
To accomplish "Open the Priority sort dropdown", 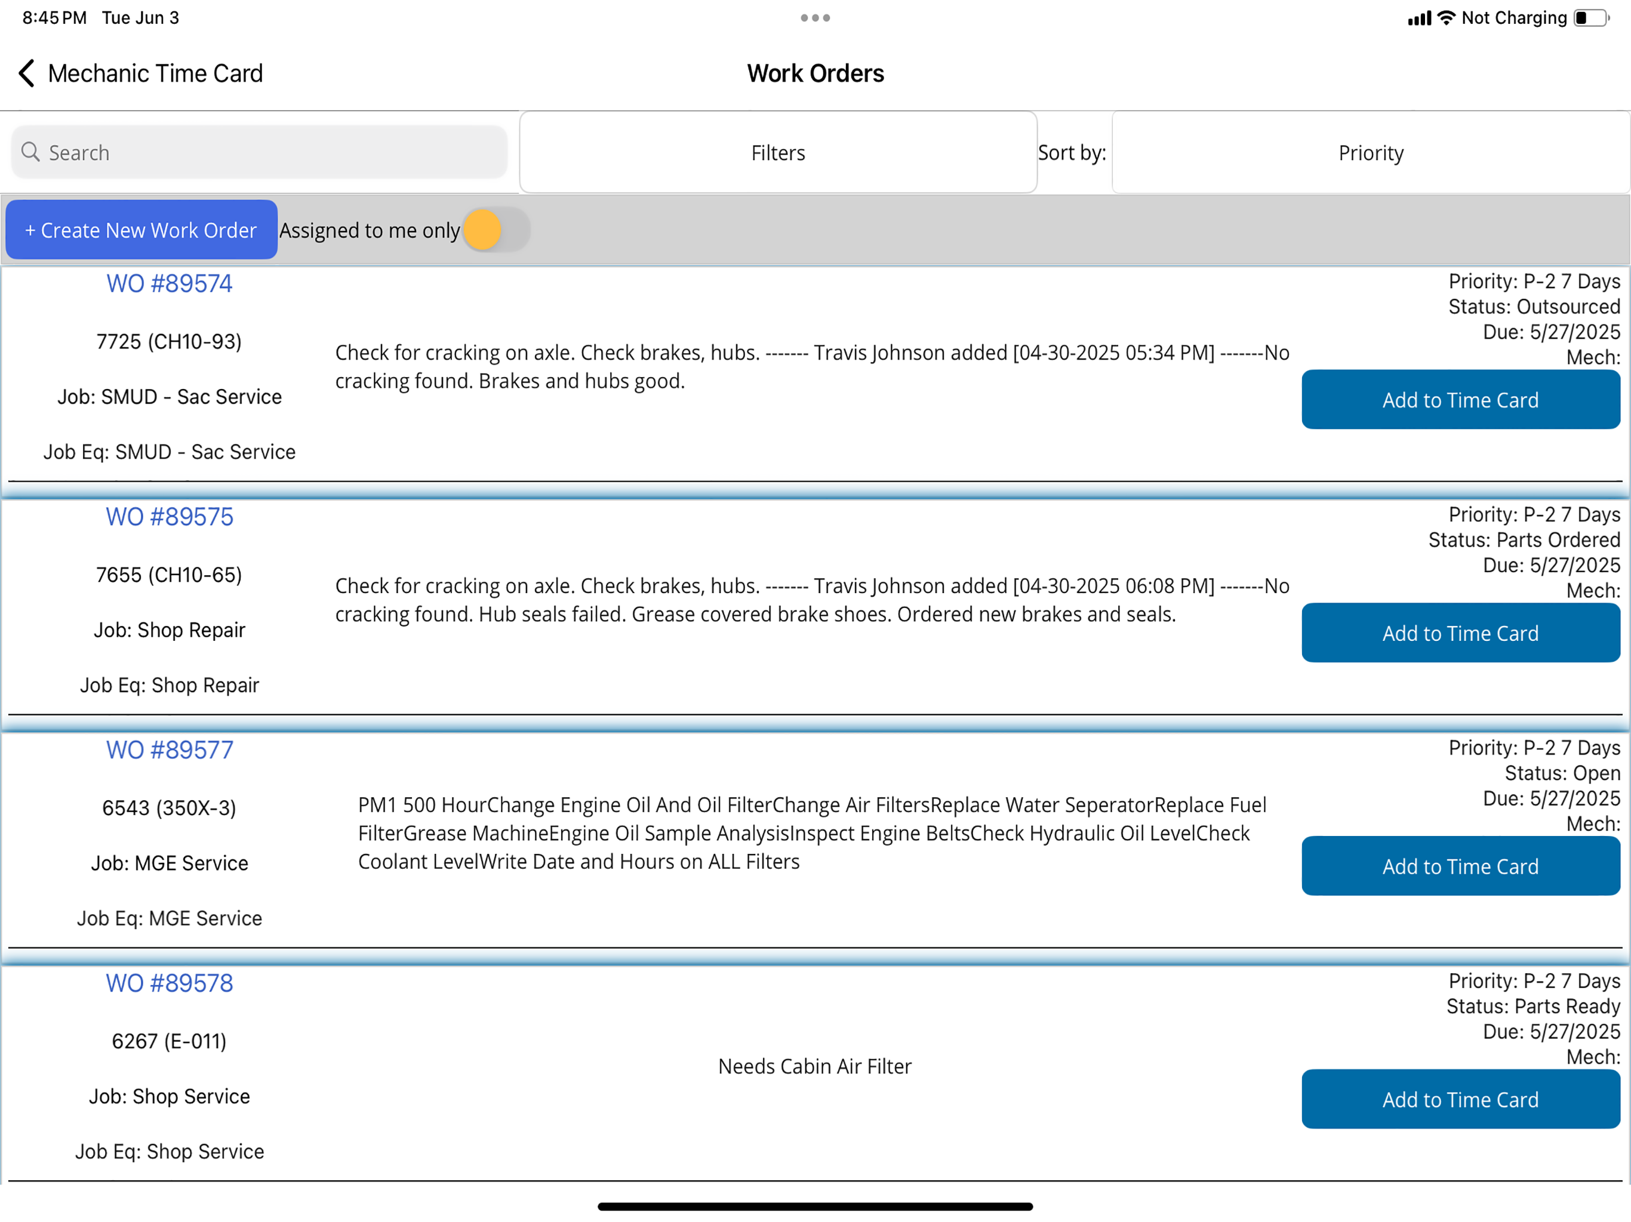I will pos(1371,153).
